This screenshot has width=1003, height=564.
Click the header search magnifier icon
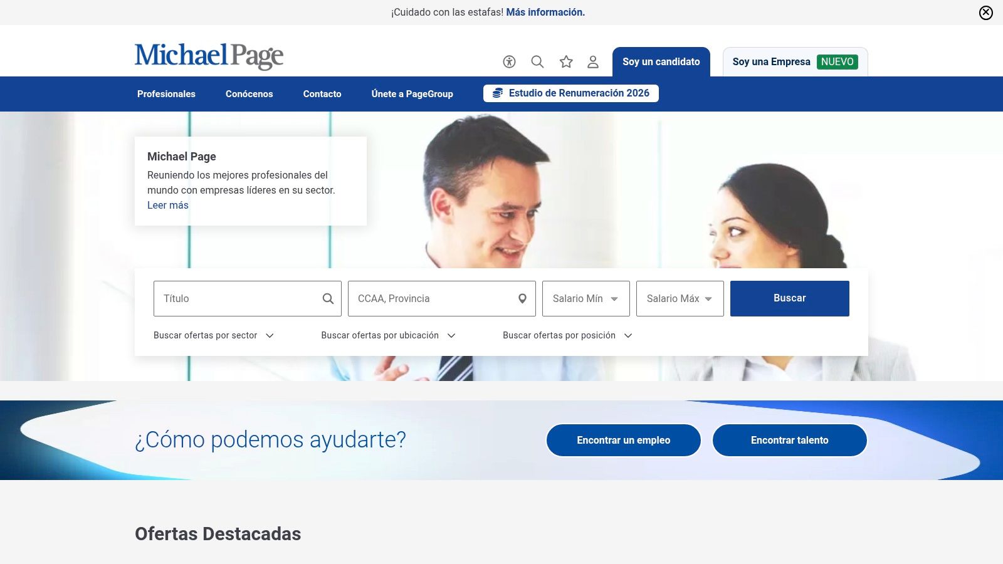(x=537, y=61)
